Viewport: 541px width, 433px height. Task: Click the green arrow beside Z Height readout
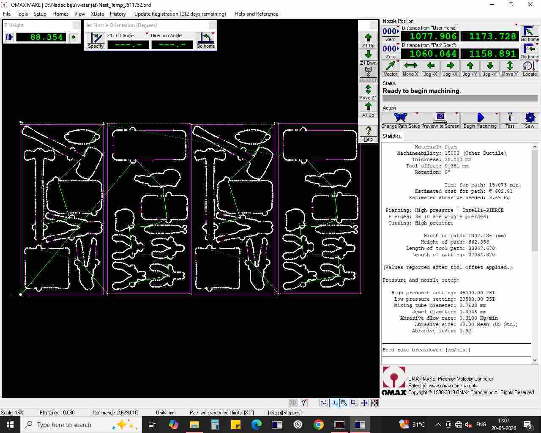tap(74, 37)
